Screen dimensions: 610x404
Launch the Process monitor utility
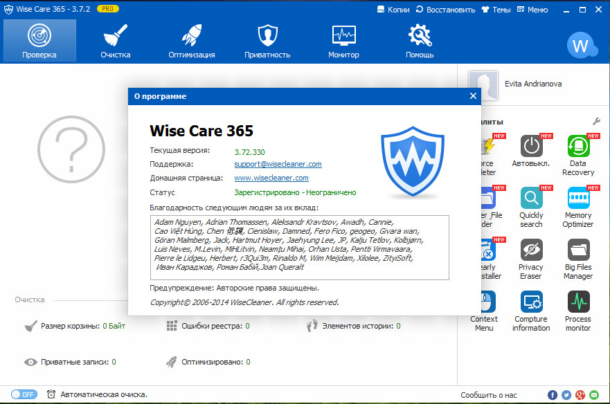[x=578, y=311]
